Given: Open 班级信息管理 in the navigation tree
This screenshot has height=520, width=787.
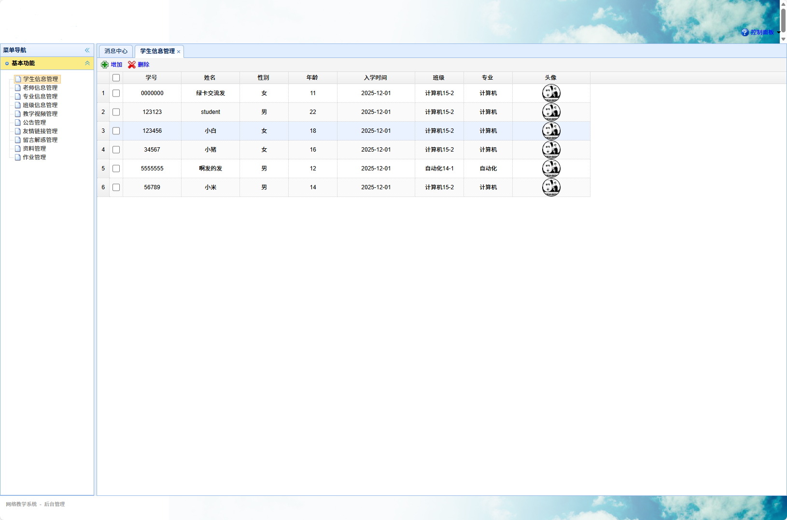Looking at the screenshot, I should tap(40, 105).
